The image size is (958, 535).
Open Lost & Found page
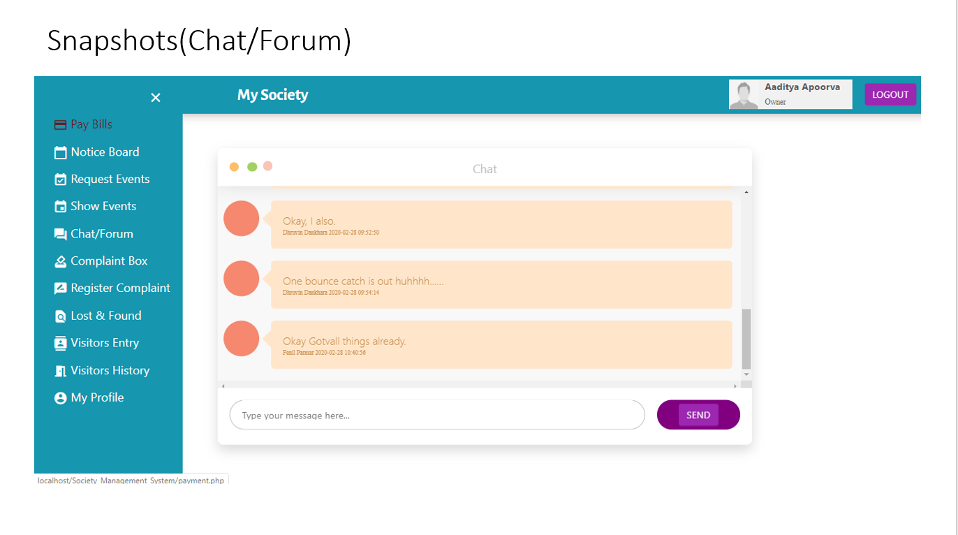coord(106,316)
